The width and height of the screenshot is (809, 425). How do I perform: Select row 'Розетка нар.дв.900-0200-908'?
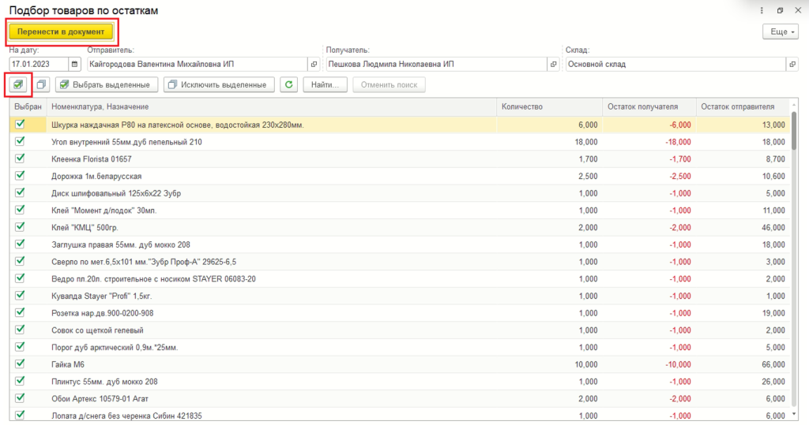[x=400, y=313]
